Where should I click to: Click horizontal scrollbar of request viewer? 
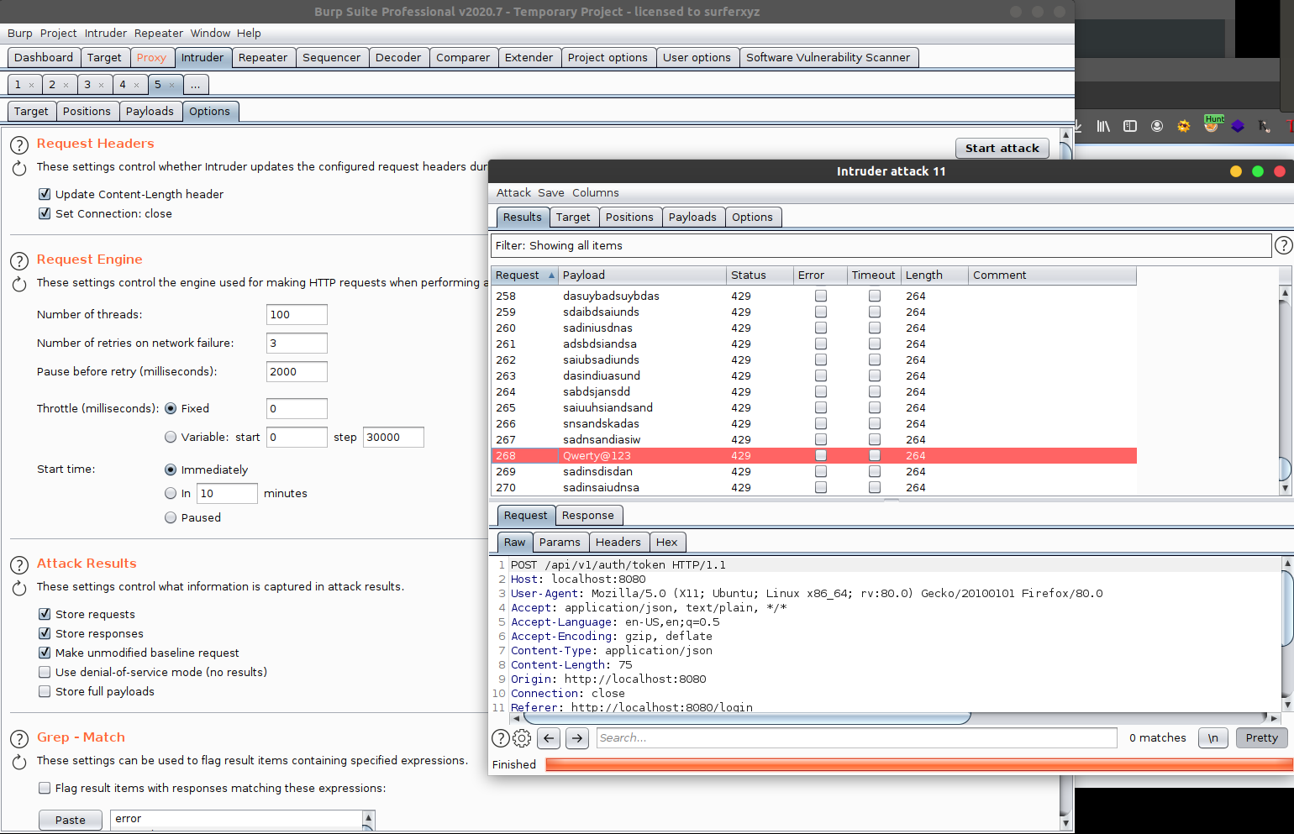(747, 718)
